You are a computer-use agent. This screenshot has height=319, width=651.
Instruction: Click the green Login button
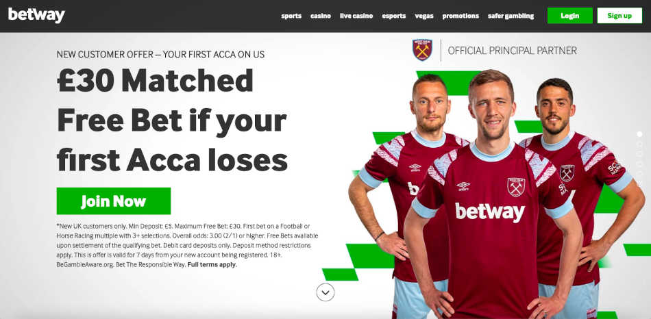tap(570, 16)
